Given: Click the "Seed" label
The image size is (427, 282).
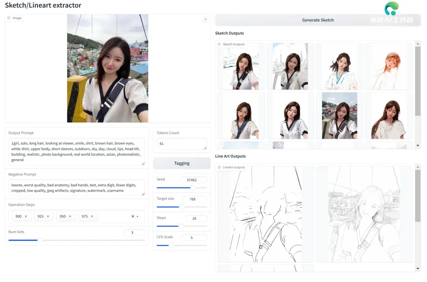Looking at the screenshot, I should (161, 179).
